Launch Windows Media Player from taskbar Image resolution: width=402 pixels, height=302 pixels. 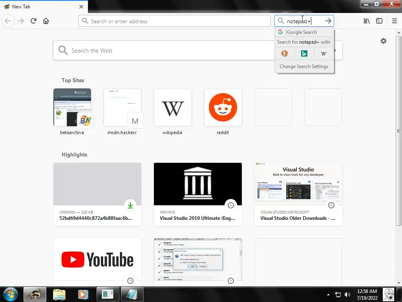[83, 294]
